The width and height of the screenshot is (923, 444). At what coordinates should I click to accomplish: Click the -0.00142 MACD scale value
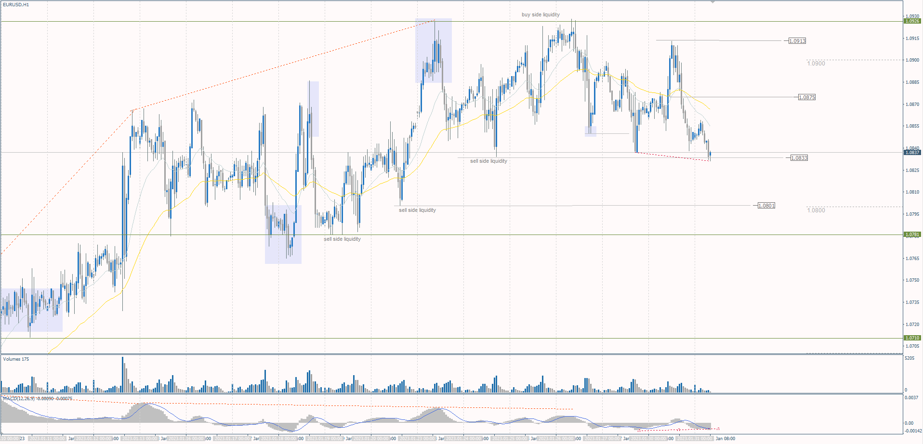(x=913, y=431)
